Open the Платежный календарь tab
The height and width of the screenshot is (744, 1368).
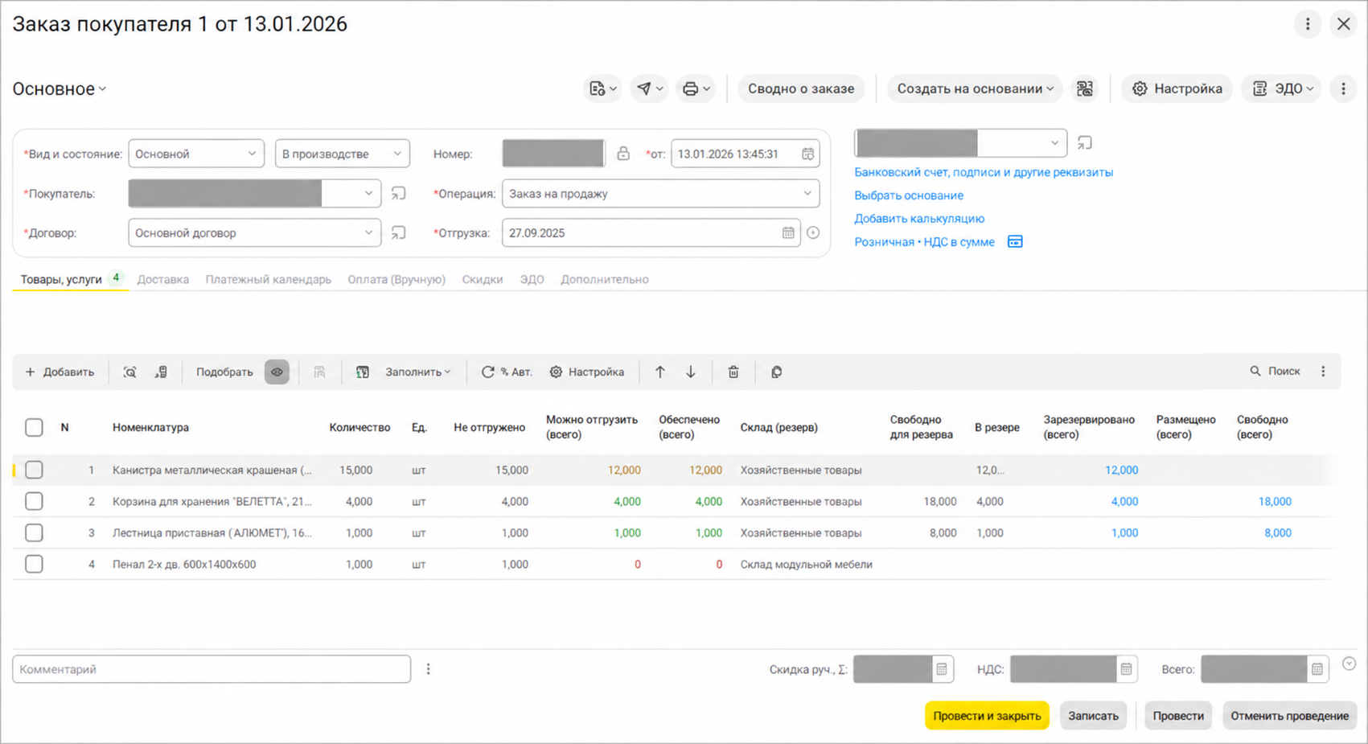269,280
